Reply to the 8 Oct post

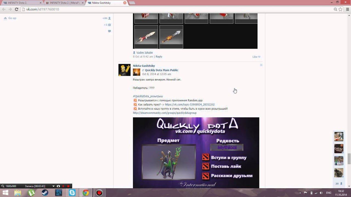coord(159,57)
